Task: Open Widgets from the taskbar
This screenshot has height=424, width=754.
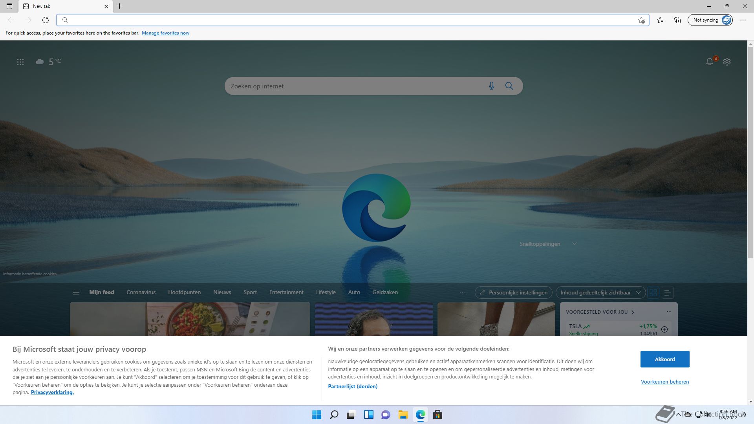Action: (368, 415)
